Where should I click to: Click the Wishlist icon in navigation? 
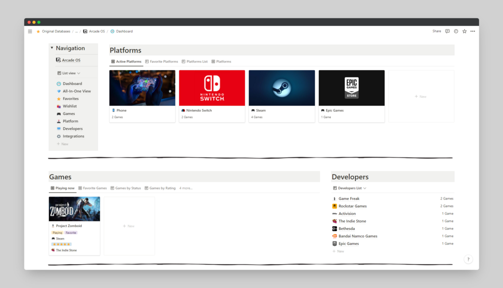[59, 106]
